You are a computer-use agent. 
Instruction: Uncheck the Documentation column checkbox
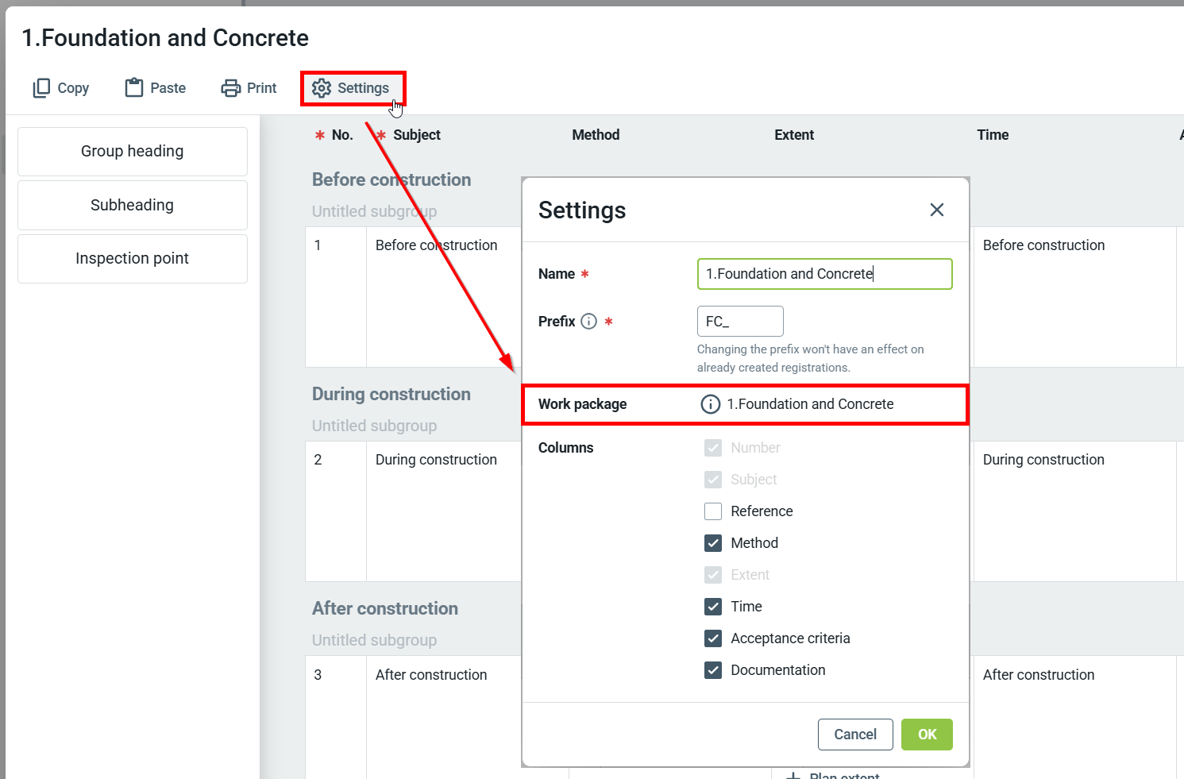713,670
